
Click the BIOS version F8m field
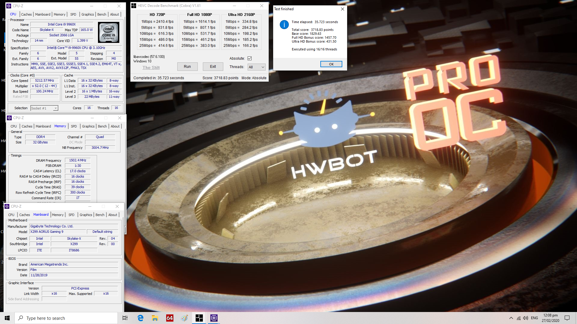(x=74, y=270)
